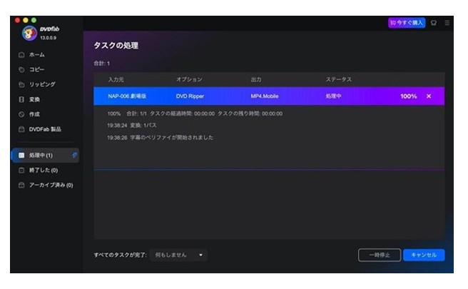468x289 pixels.
Task: Pause tasks with 一時停止 button
Action: pos(380,255)
